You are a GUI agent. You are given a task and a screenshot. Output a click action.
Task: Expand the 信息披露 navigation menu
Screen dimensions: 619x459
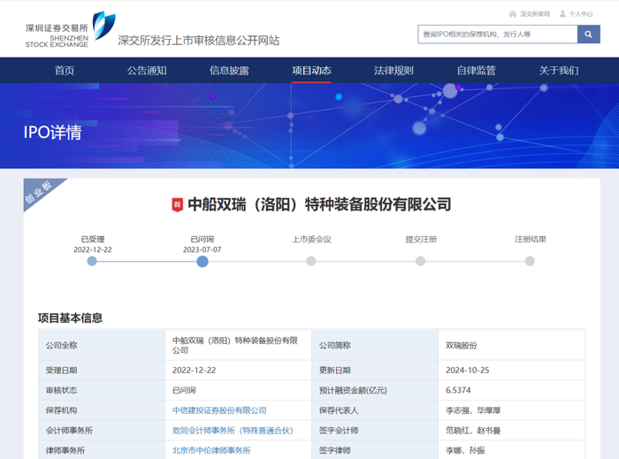pyautogui.click(x=229, y=71)
